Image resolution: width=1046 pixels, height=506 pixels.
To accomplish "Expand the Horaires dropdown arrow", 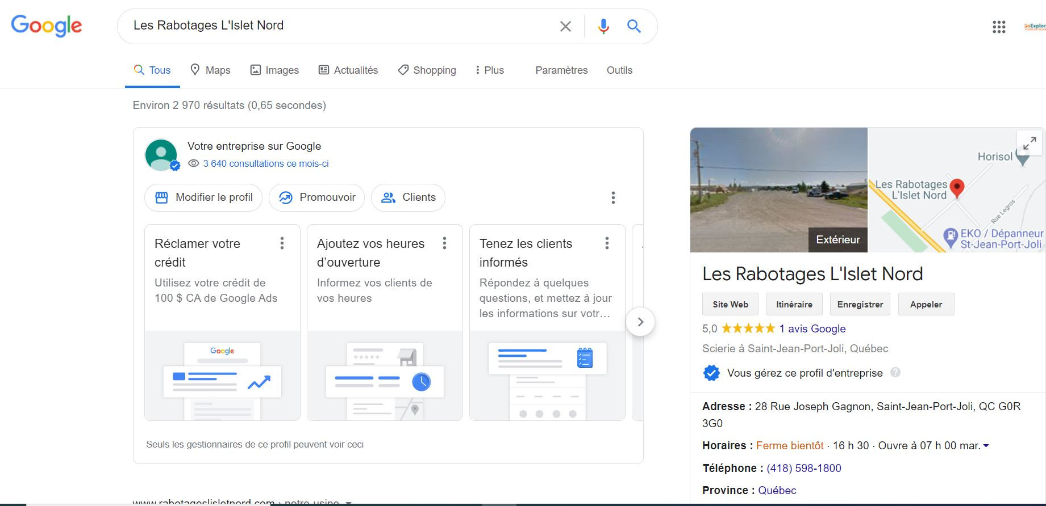I will click(986, 446).
